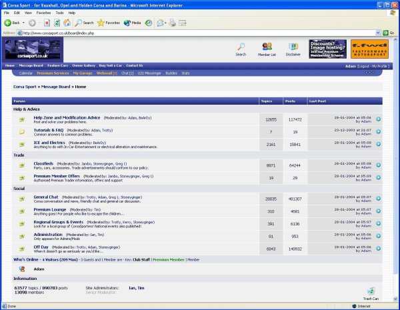The height and width of the screenshot is (310, 400).
Task: Click the Feature Cars nav link
Action: pos(57,65)
